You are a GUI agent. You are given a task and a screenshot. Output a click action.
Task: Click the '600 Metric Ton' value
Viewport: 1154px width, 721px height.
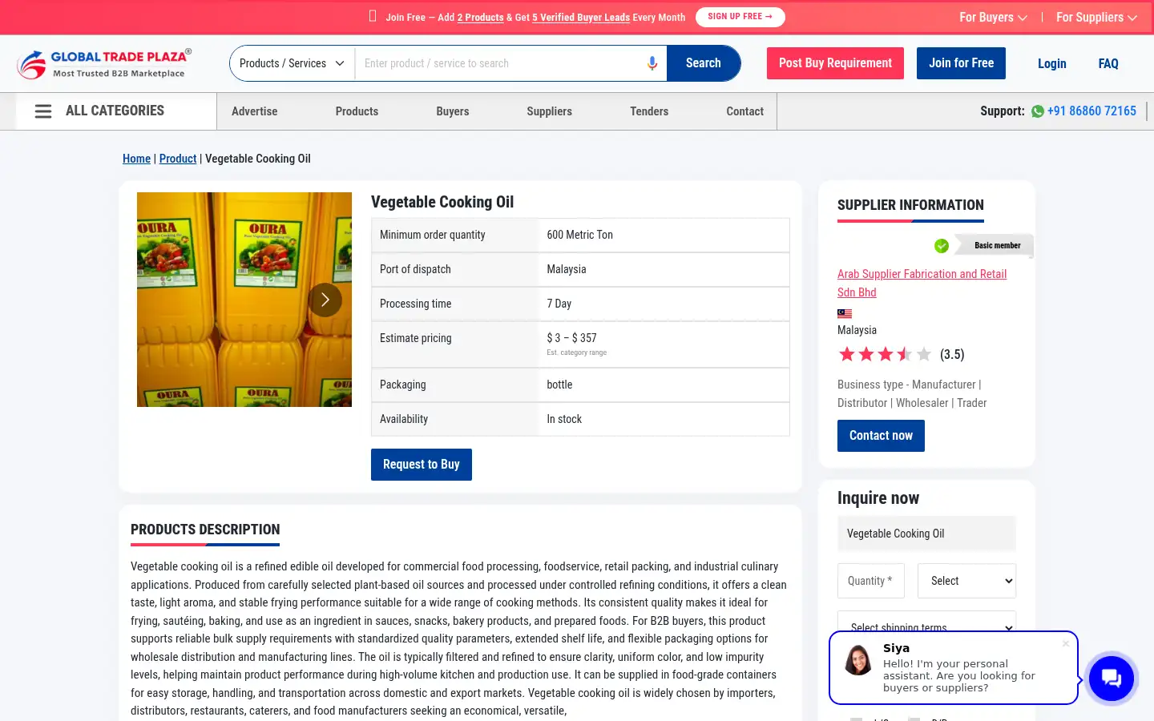(x=579, y=235)
